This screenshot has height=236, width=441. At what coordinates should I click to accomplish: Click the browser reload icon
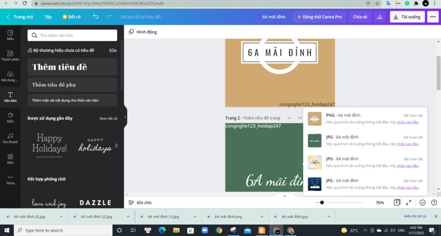pos(25,3)
